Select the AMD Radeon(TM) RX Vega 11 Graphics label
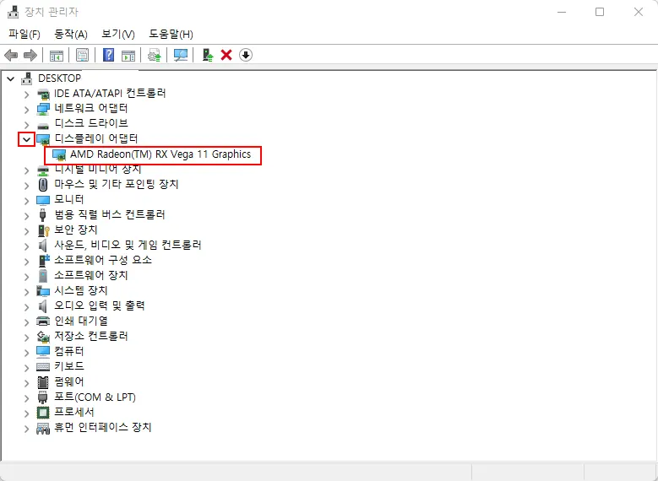 pos(160,154)
